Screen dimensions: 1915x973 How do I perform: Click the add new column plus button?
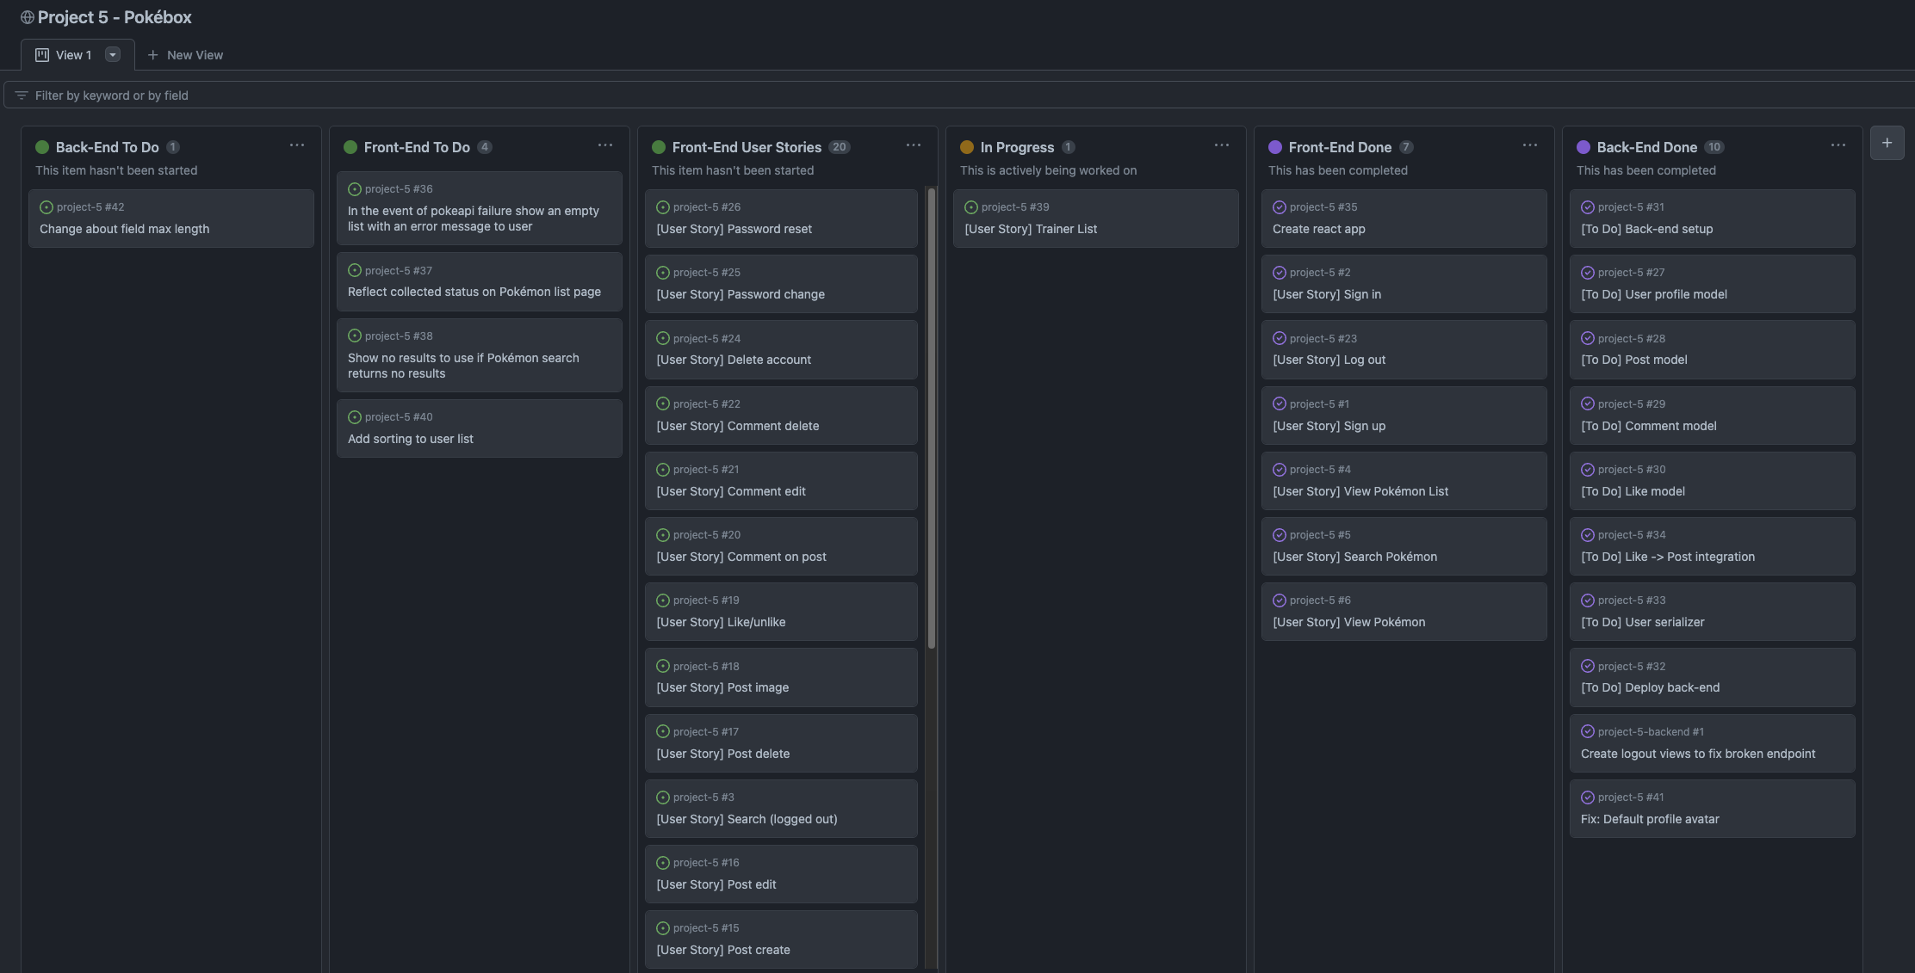click(x=1887, y=143)
